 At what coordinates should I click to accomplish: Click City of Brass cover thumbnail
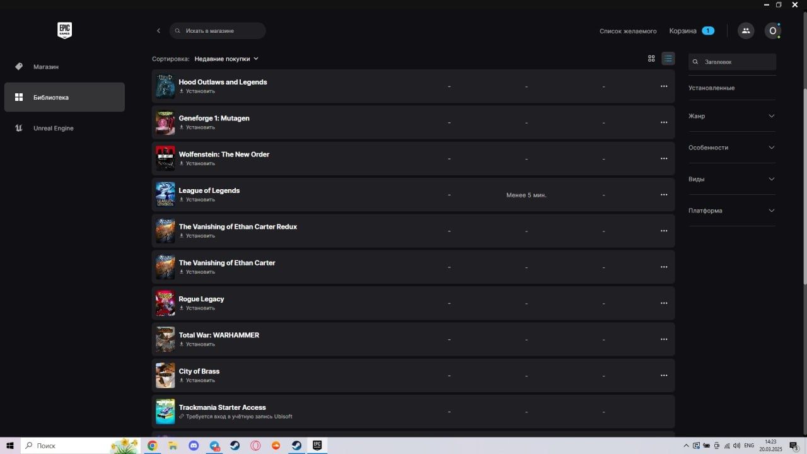tap(165, 375)
